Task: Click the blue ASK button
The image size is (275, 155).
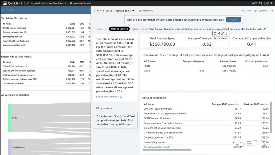Action: pyautogui.click(x=233, y=20)
